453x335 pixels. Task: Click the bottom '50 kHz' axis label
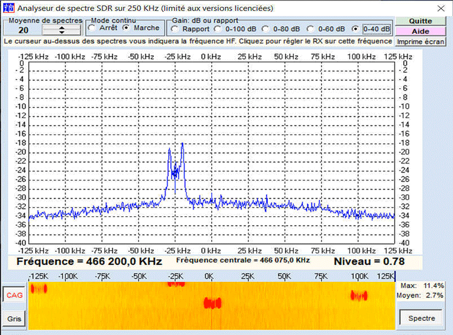point(286,251)
